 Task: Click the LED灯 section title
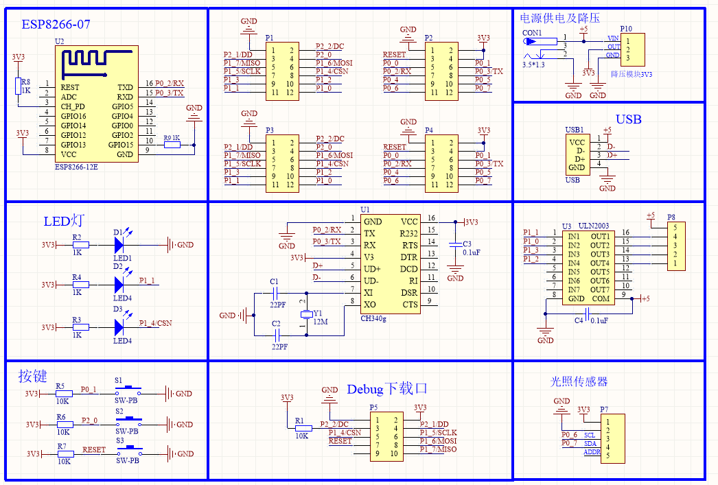62,221
